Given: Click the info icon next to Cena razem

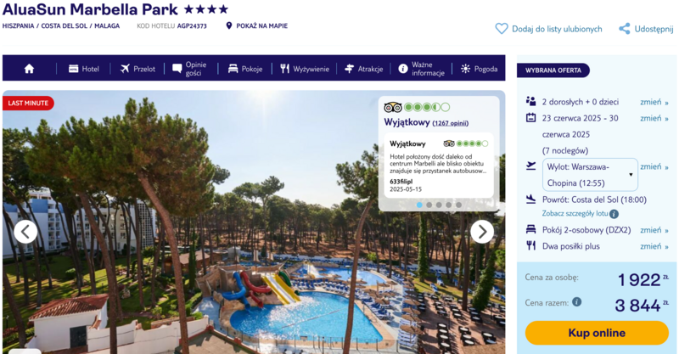Looking at the screenshot, I should tap(576, 301).
